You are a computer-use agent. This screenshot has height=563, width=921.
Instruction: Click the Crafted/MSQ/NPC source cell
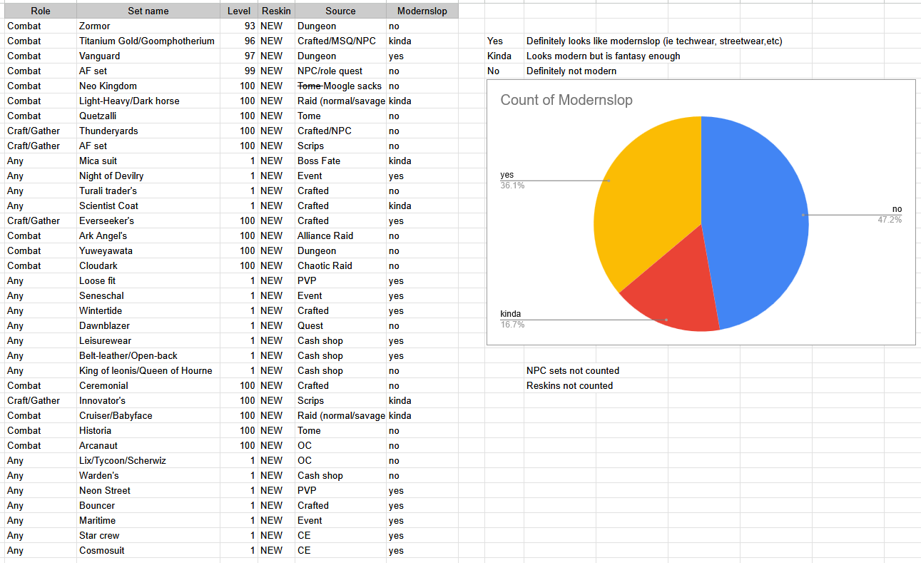340,41
